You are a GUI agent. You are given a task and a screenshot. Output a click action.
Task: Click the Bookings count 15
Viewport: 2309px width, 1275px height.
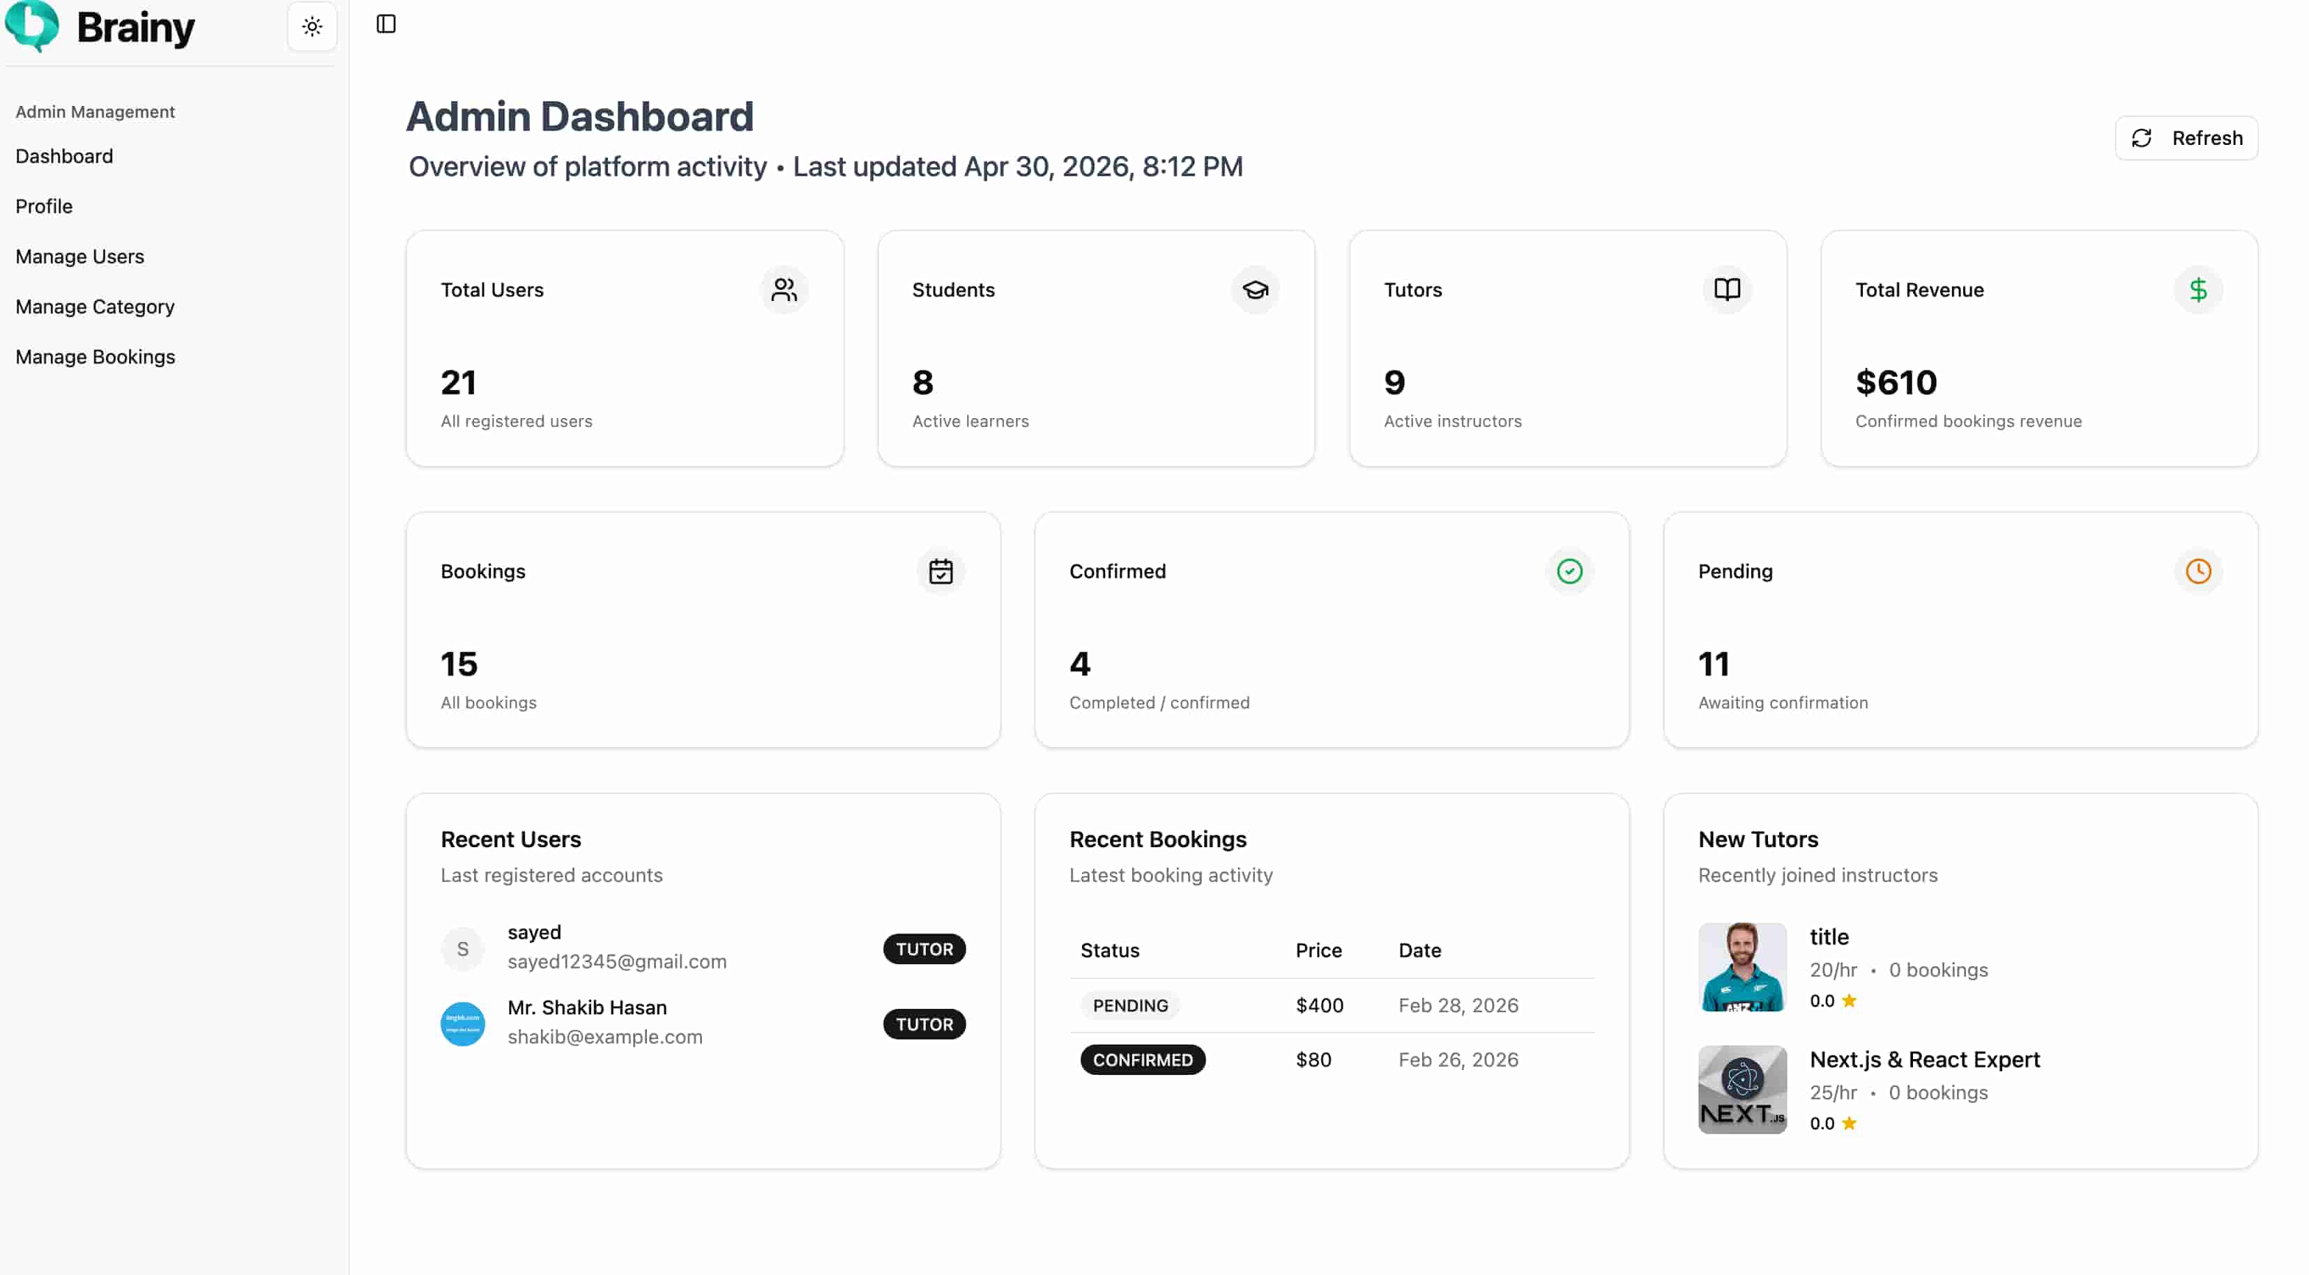point(459,664)
